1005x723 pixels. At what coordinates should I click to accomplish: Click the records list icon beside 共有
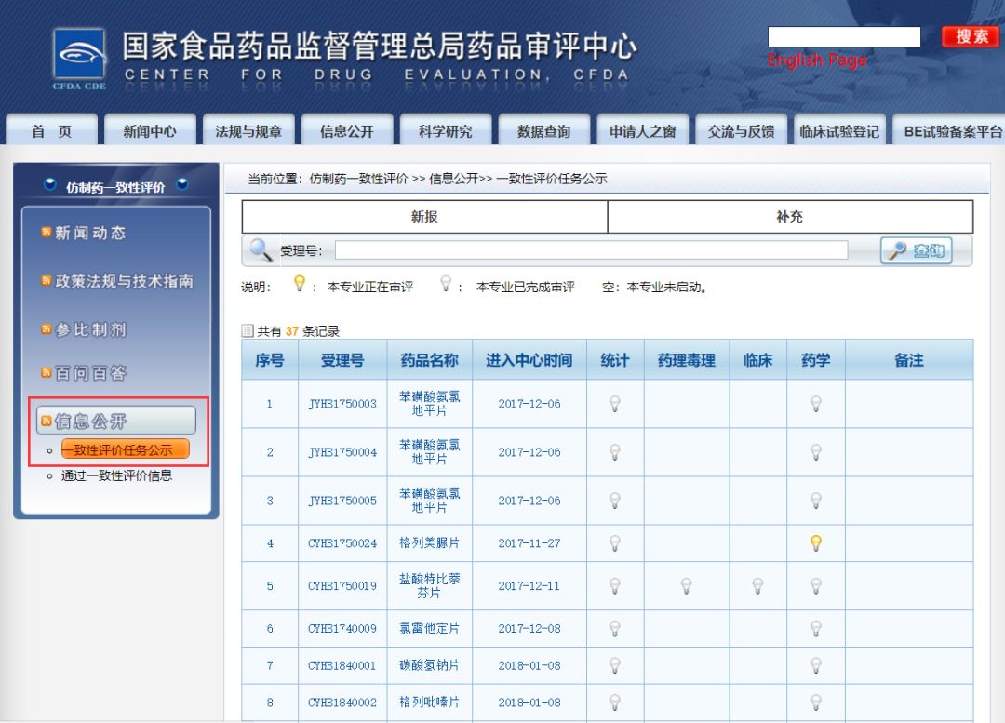click(x=248, y=330)
